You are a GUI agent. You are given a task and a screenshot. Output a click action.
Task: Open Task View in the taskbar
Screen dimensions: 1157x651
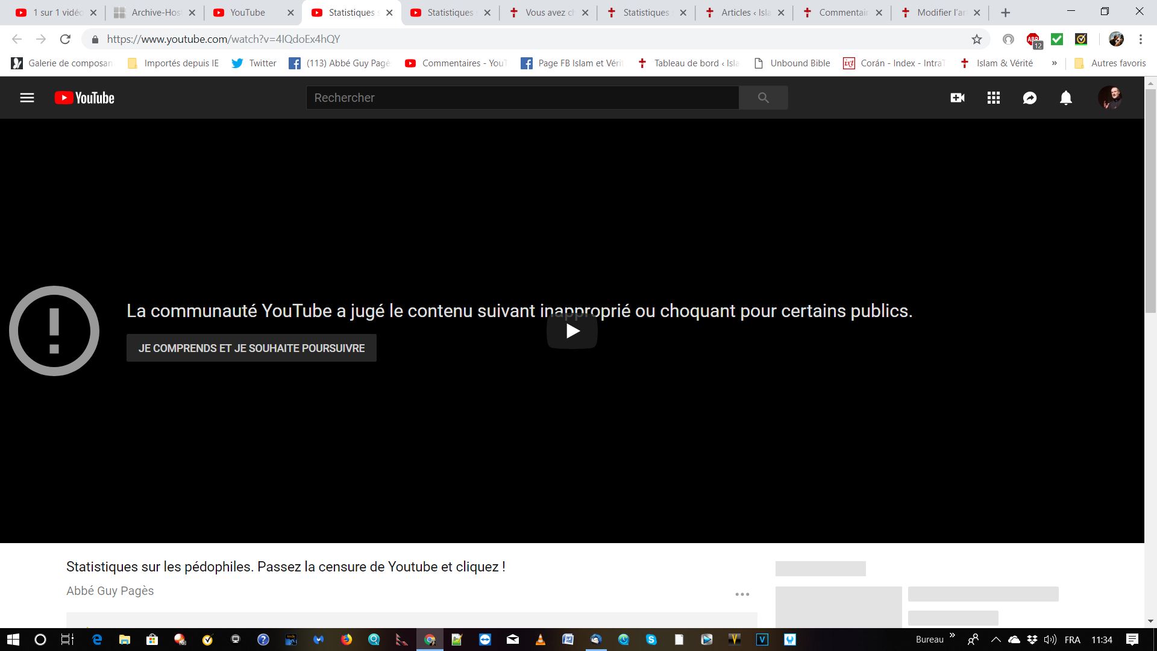[x=67, y=640]
